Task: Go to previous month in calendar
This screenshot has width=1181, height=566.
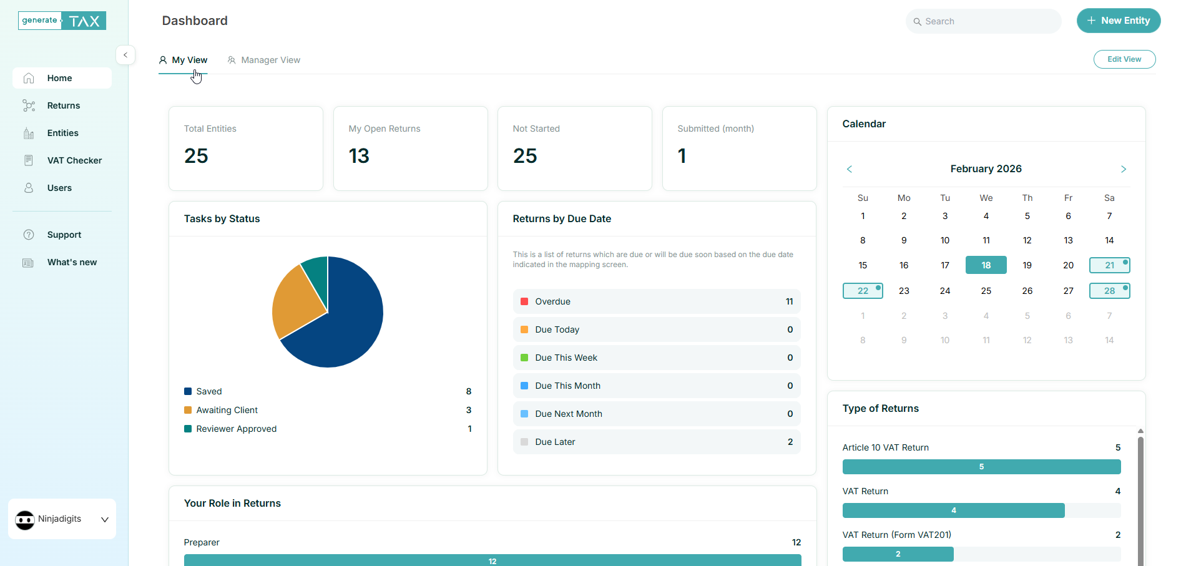Action: click(850, 169)
